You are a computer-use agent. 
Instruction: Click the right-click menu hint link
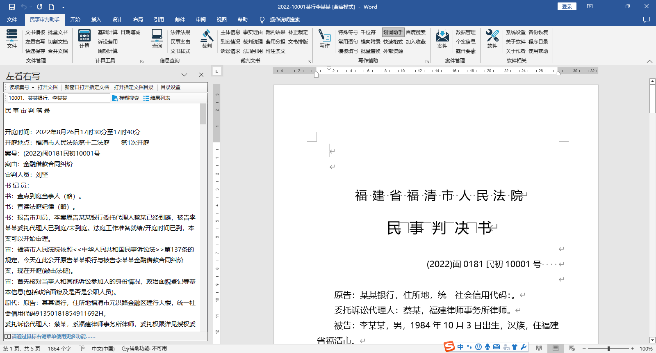pos(53,337)
